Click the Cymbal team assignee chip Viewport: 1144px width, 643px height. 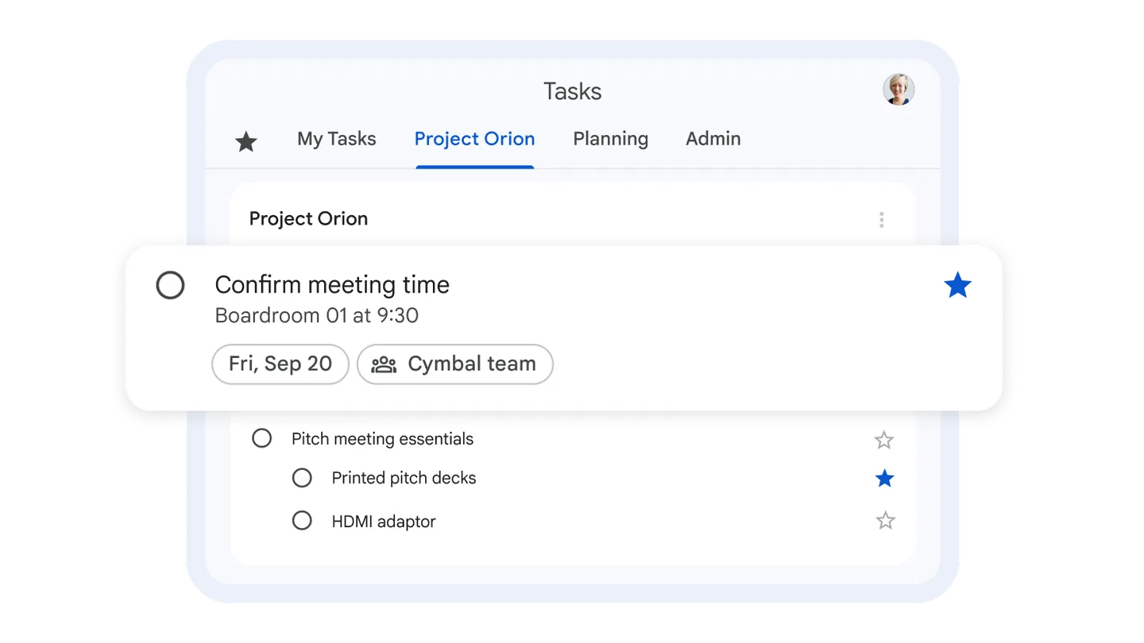point(455,364)
